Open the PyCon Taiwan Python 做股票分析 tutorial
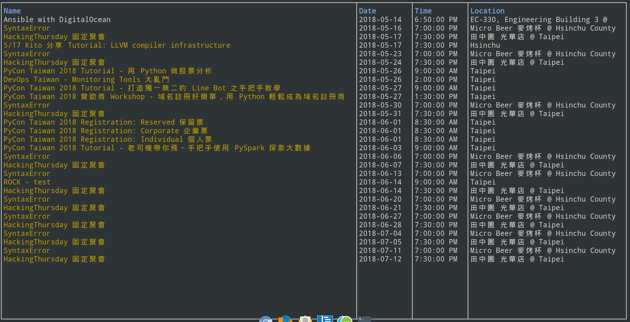 point(108,71)
